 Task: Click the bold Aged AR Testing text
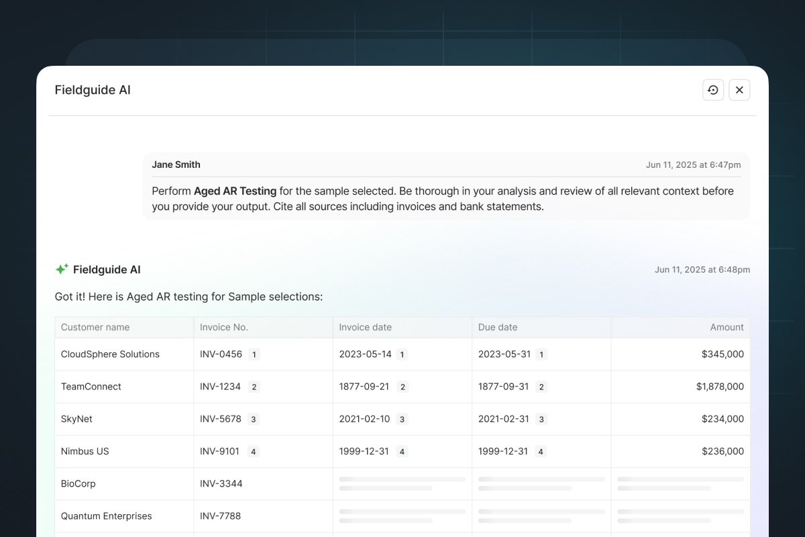coord(235,191)
